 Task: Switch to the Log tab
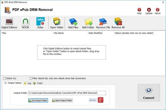[x=27, y=83]
